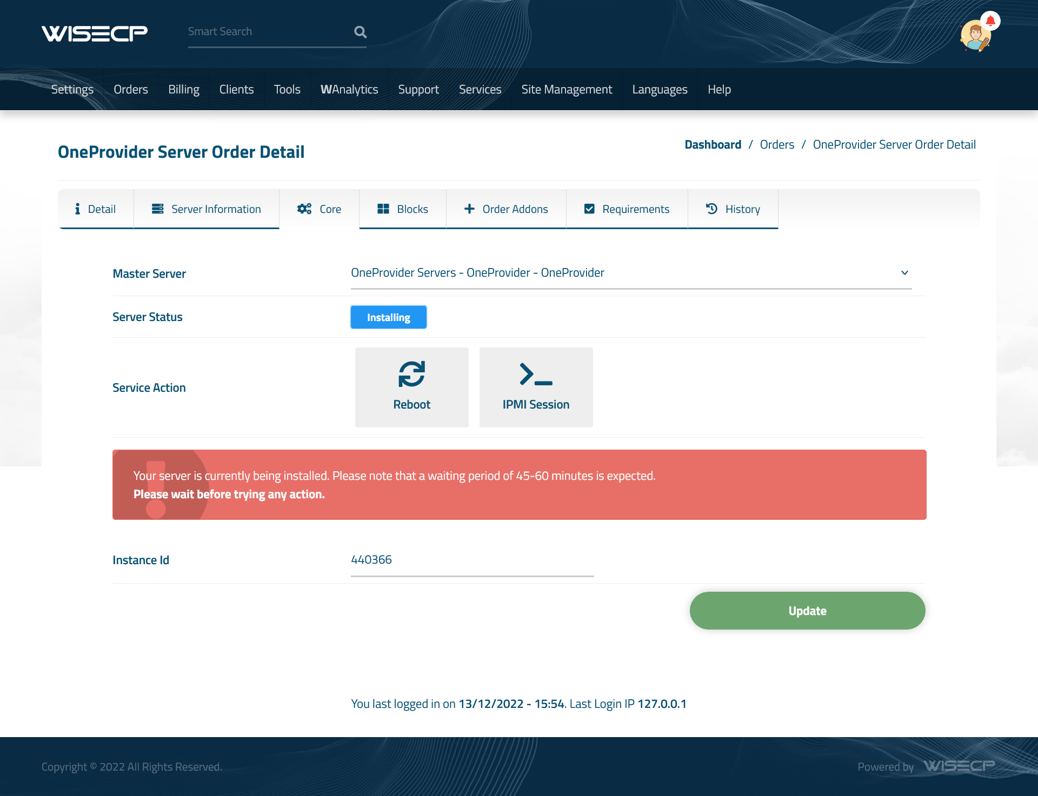Launch the IPMI Session action

(536, 387)
